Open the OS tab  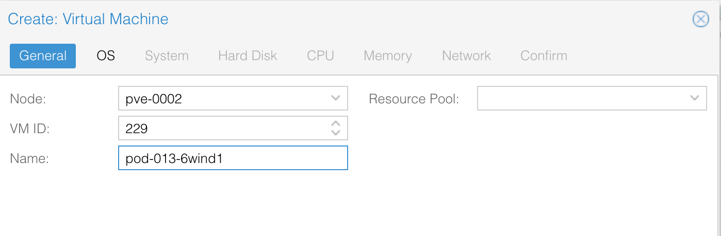click(x=106, y=56)
